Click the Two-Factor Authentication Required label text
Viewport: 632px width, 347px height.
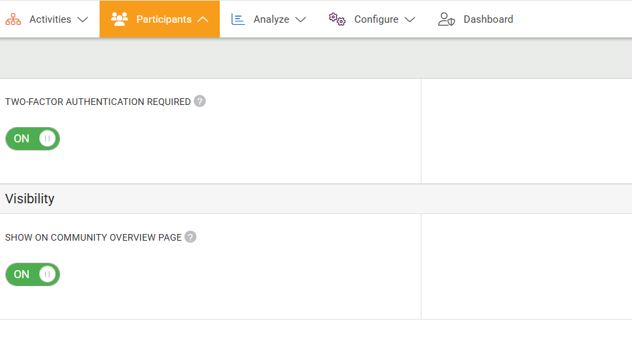click(x=98, y=102)
